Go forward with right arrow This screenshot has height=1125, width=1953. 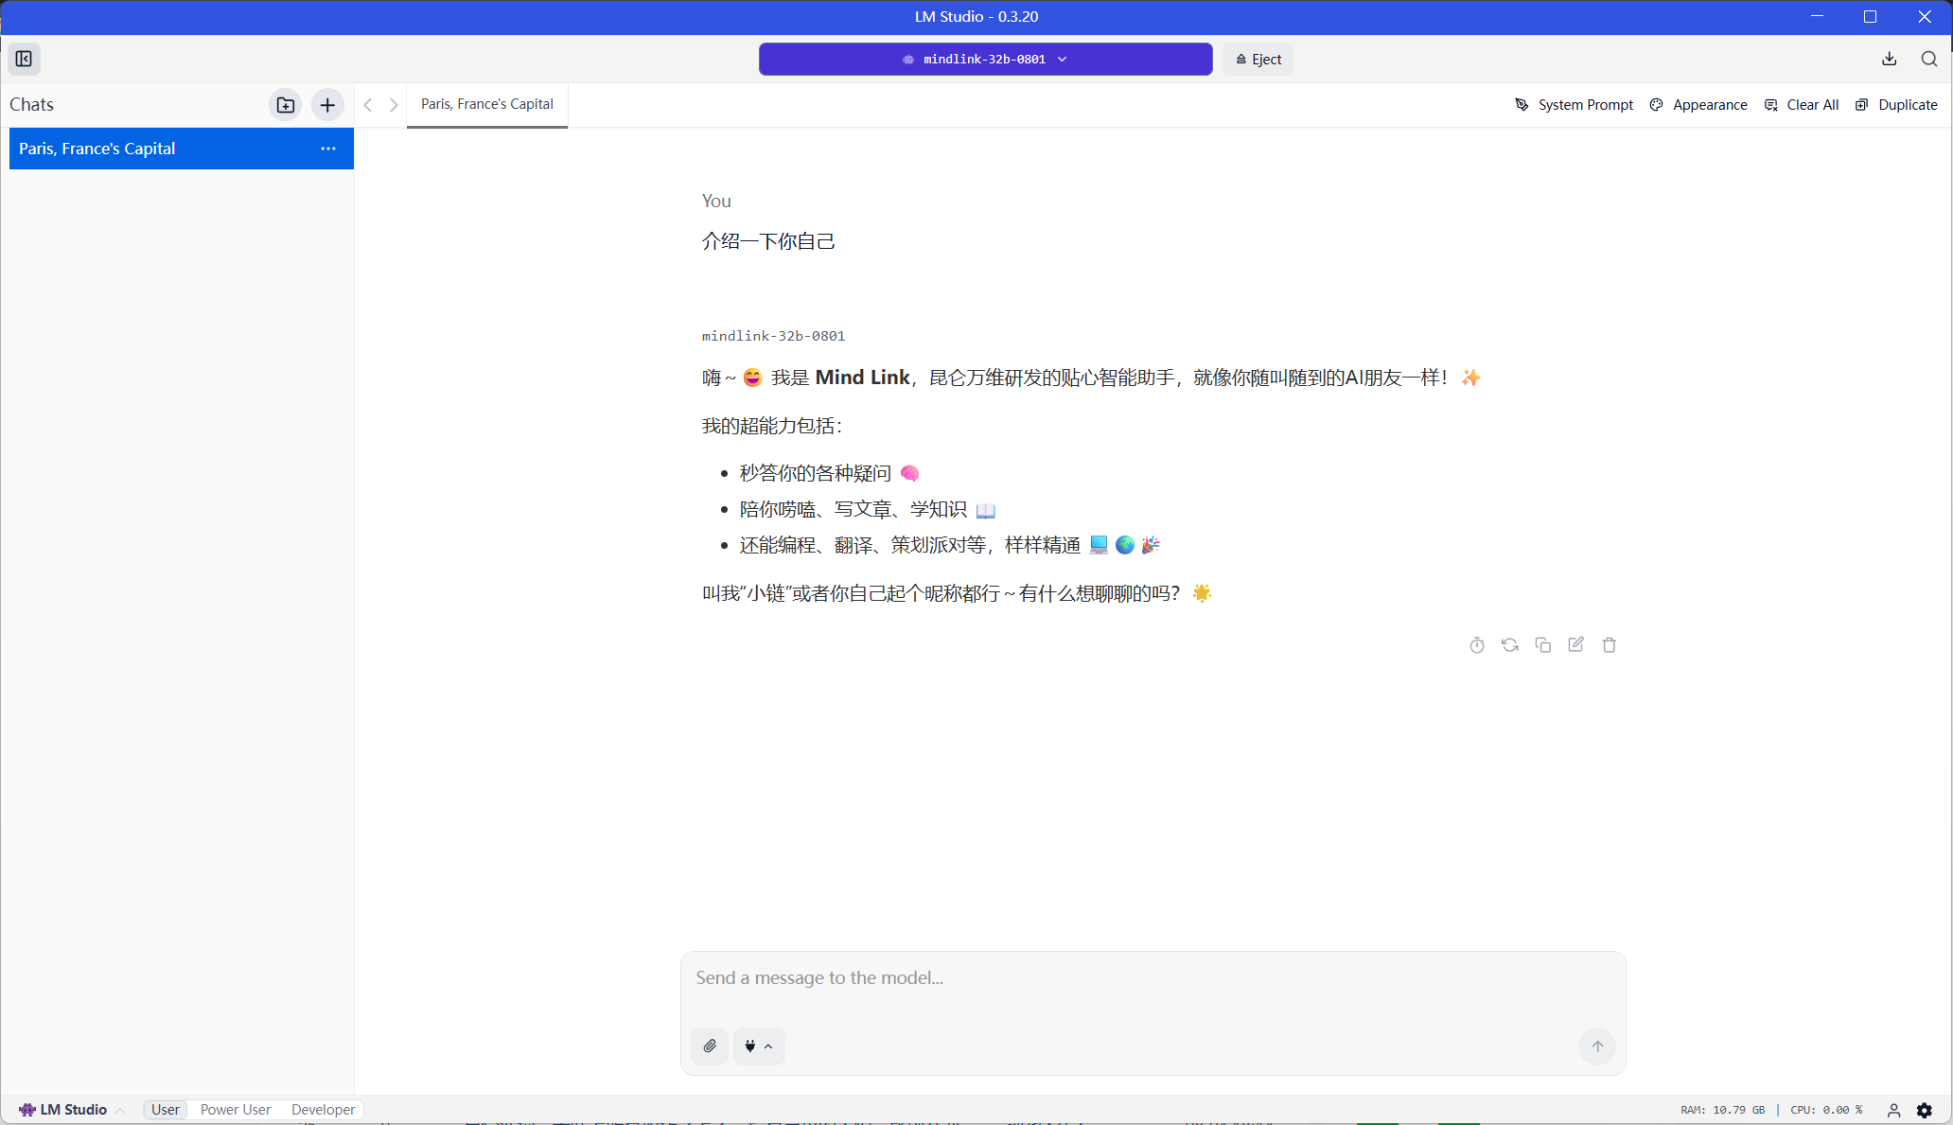(394, 105)
